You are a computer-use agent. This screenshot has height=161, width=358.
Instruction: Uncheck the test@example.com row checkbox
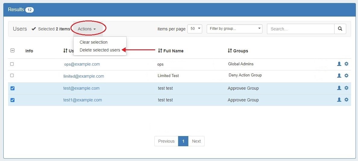pos(12,88)
